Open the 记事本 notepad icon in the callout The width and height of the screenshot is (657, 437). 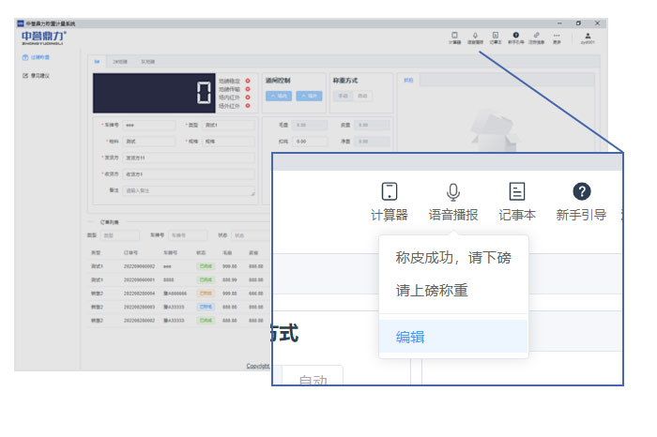[x=517, y=192]
